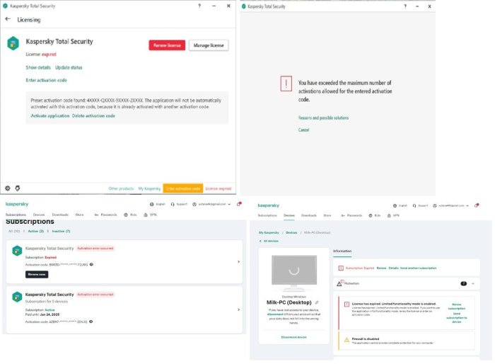Open Downloads tab on Subscriptions page
The image size is (495, 364).
[60, 215]
